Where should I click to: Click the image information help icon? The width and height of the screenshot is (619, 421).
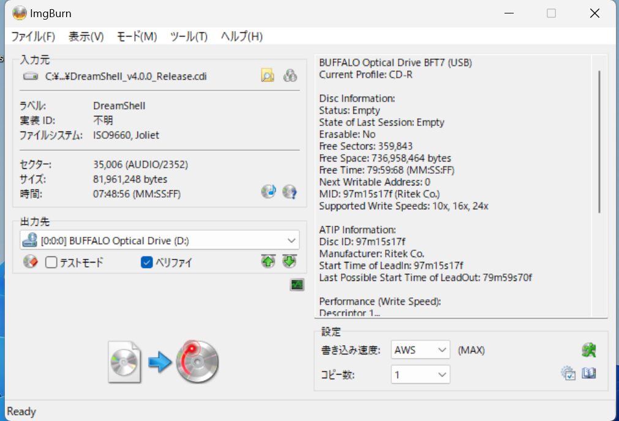(x=290, y=192)
